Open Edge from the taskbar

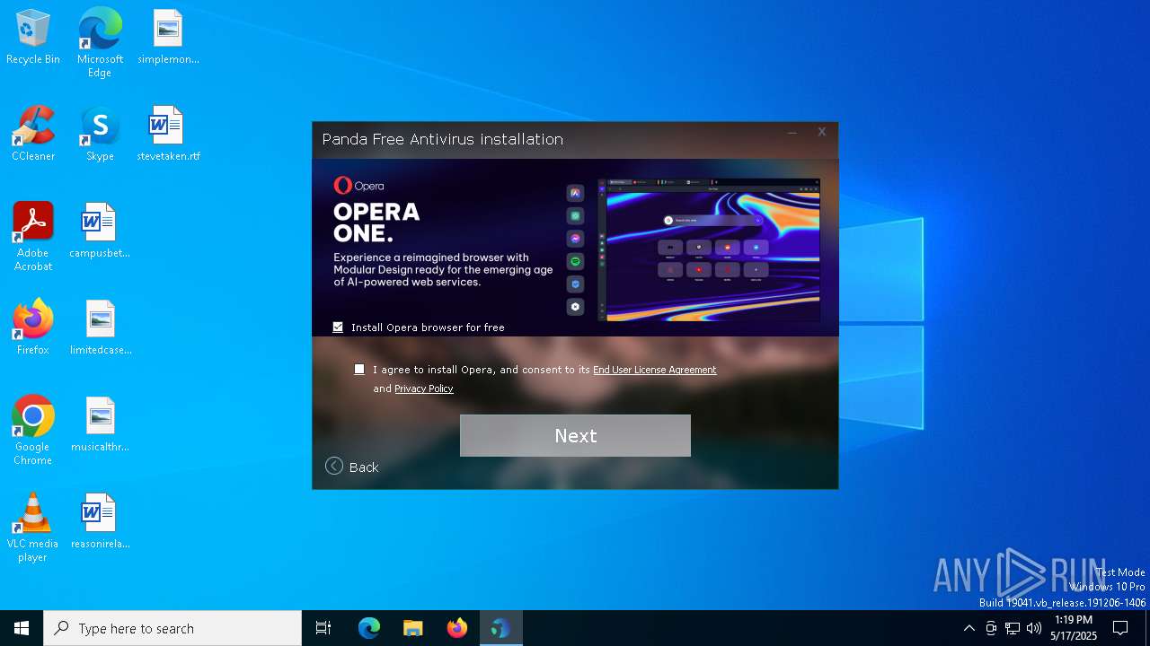(369, 628)
